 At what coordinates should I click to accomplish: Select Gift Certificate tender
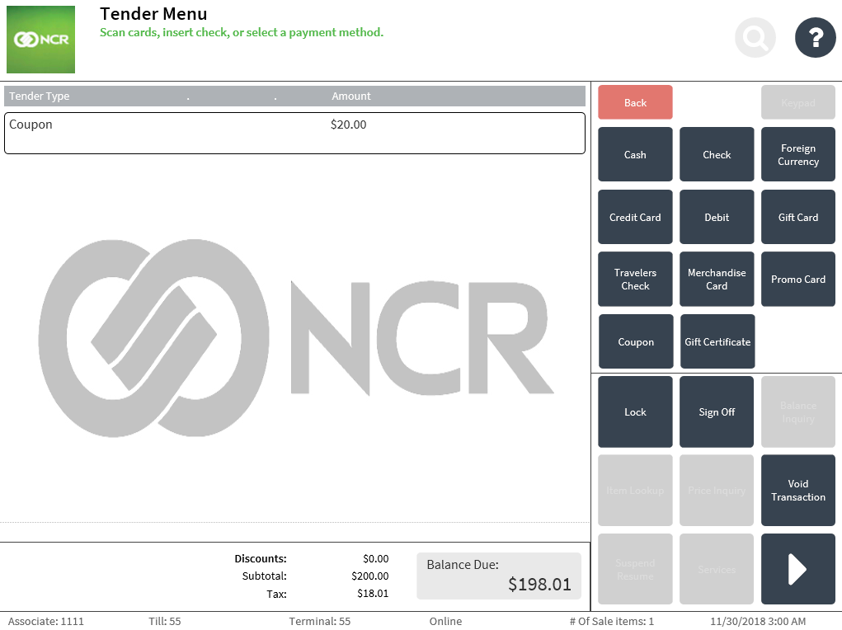(x=717, y=341)
